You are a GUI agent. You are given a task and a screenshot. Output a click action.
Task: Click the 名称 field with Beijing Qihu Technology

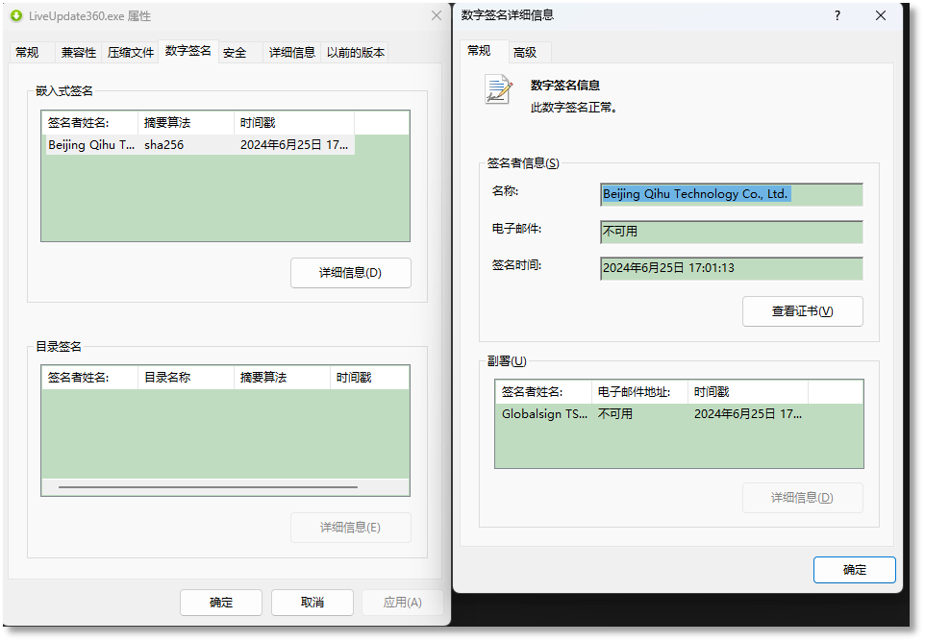pyautogui.click(x=732, y=194)
